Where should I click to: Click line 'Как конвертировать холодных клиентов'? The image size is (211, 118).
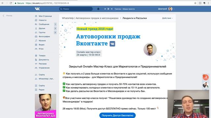(113, 88)
